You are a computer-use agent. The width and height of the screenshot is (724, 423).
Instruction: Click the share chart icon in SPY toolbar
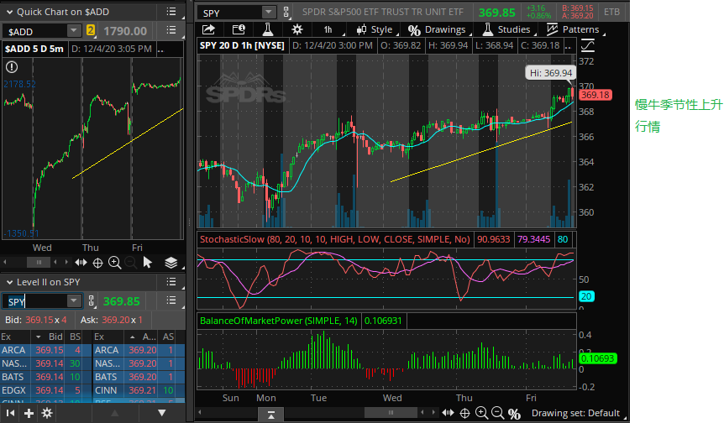click(208, 29)
